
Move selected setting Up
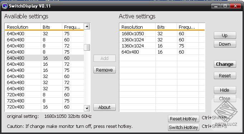coord(225,36)
